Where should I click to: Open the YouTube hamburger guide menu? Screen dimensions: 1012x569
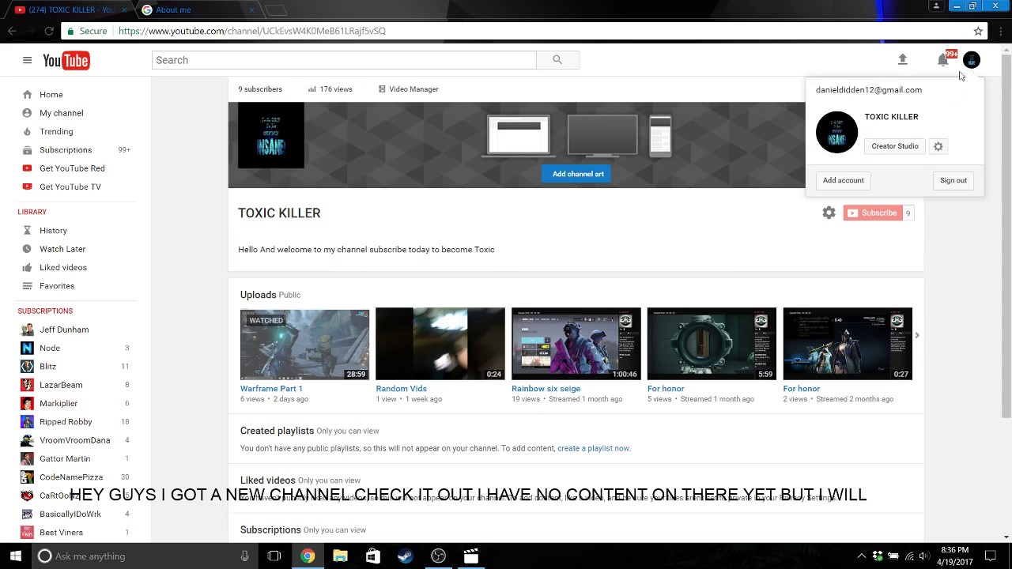point(27,60)
